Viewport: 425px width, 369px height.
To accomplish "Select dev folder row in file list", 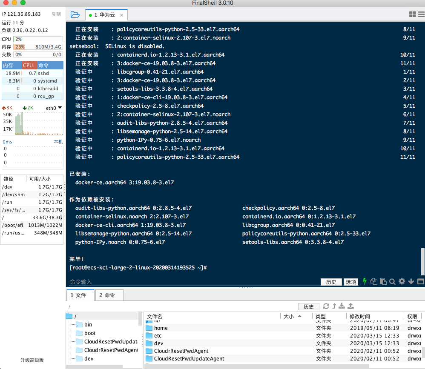I will (x=283, y=343).
